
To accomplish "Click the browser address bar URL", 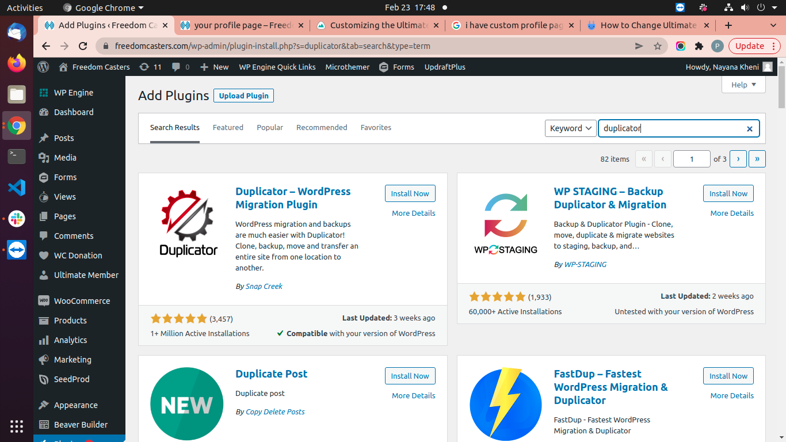I will tap(272, 46).
